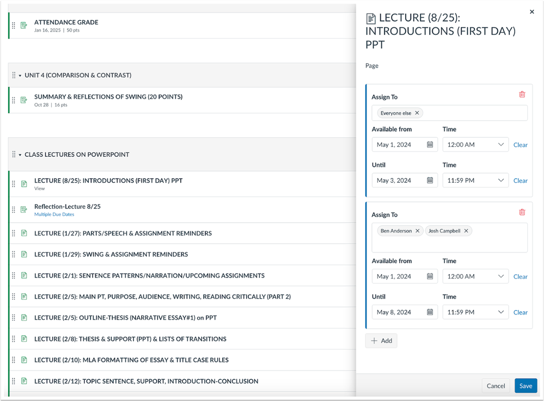Open LECTURE (8/25): INTRODUCTIONS (FIRST DAY) PPT in modules list
The width and height of the screenshot is (544, 401).
pyautogui.click(x=108, y=181)
